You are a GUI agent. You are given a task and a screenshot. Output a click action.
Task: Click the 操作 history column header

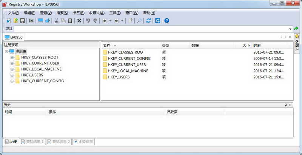pyautogui.click(x=106, y=112)
